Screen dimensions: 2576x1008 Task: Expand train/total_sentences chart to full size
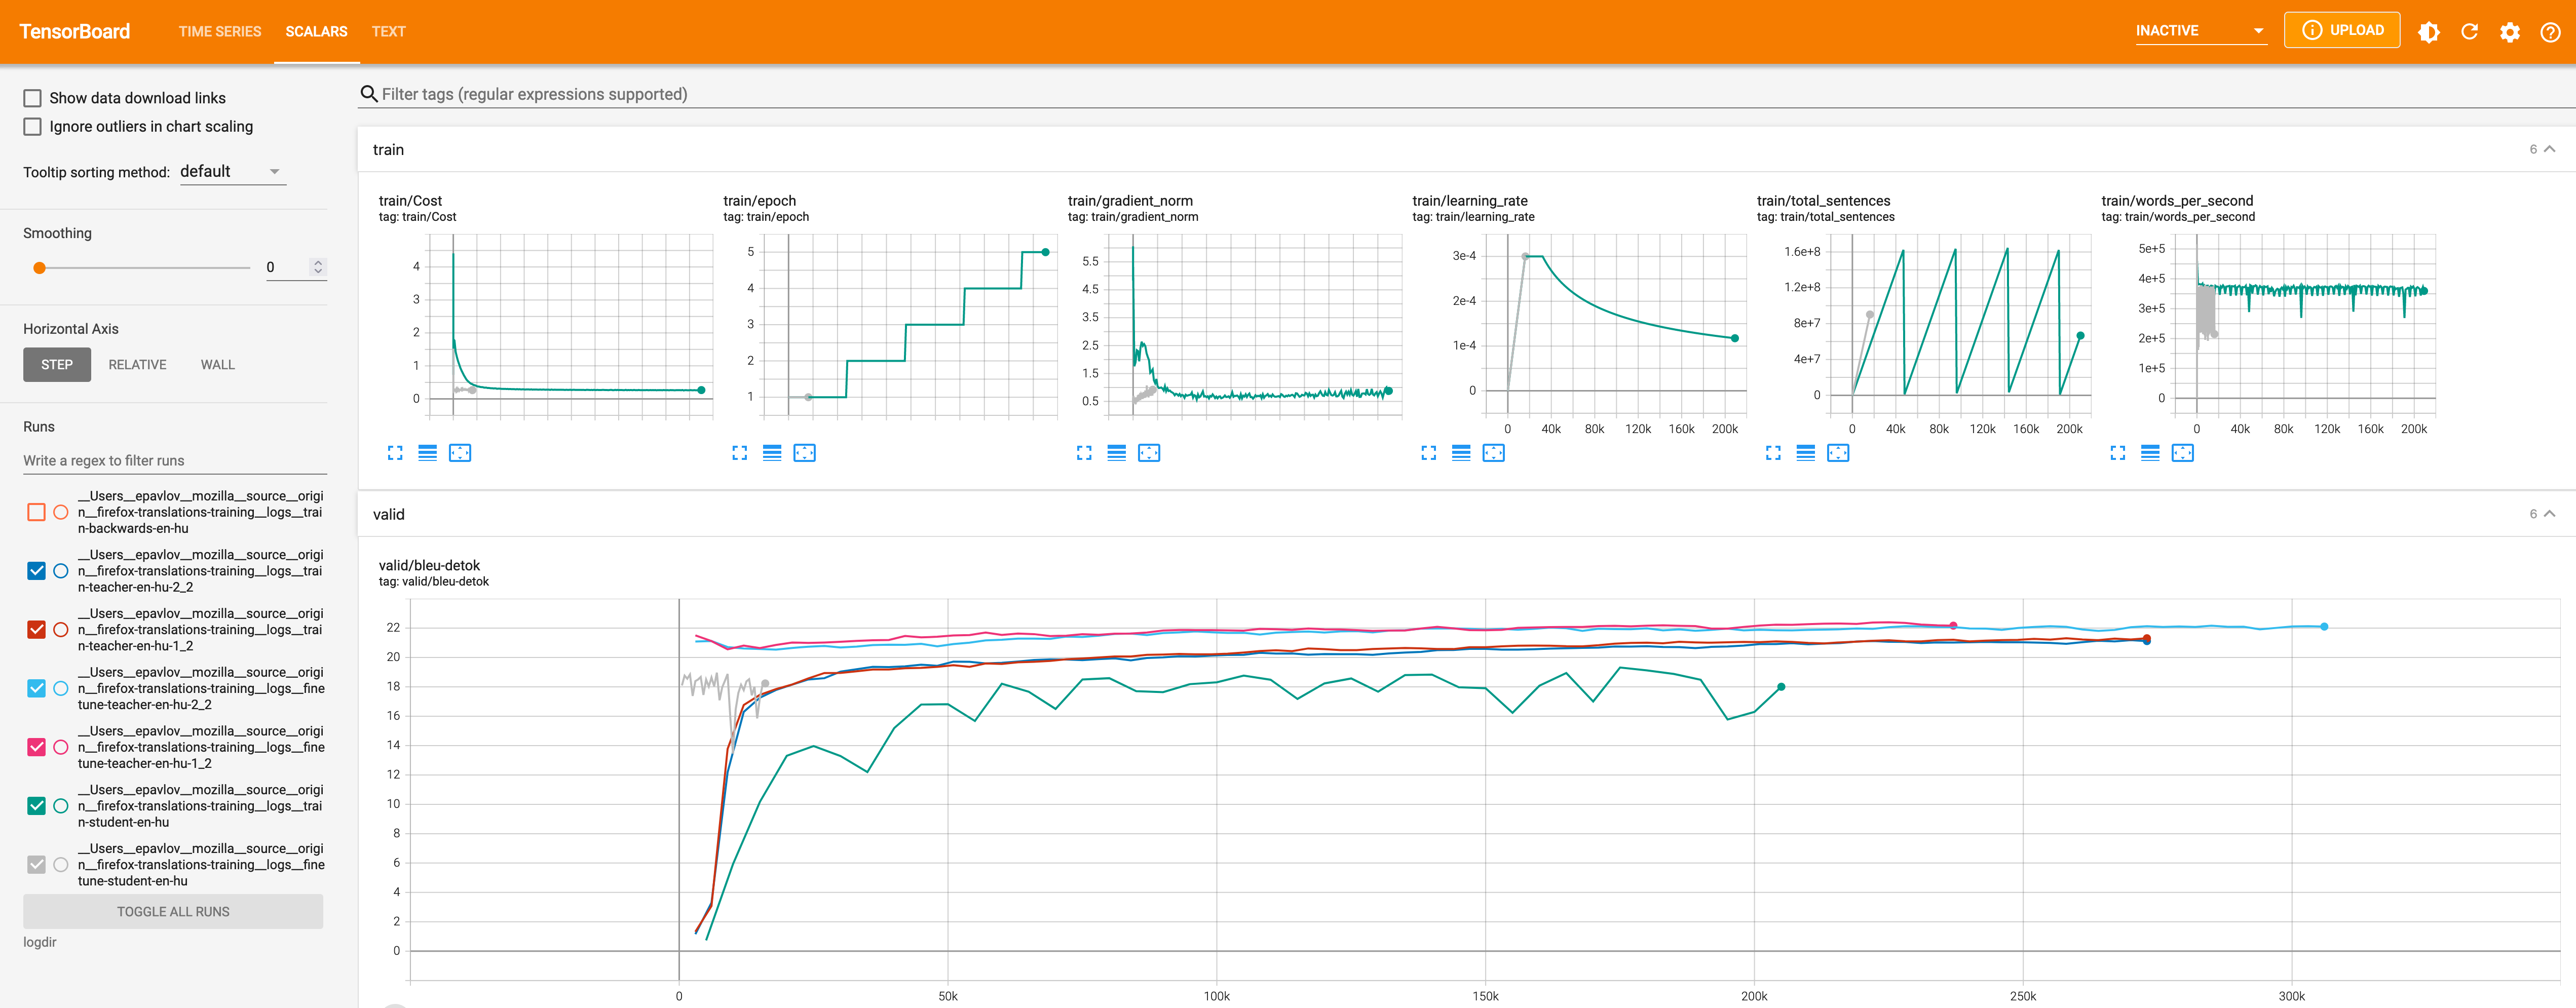(1773, 453)
